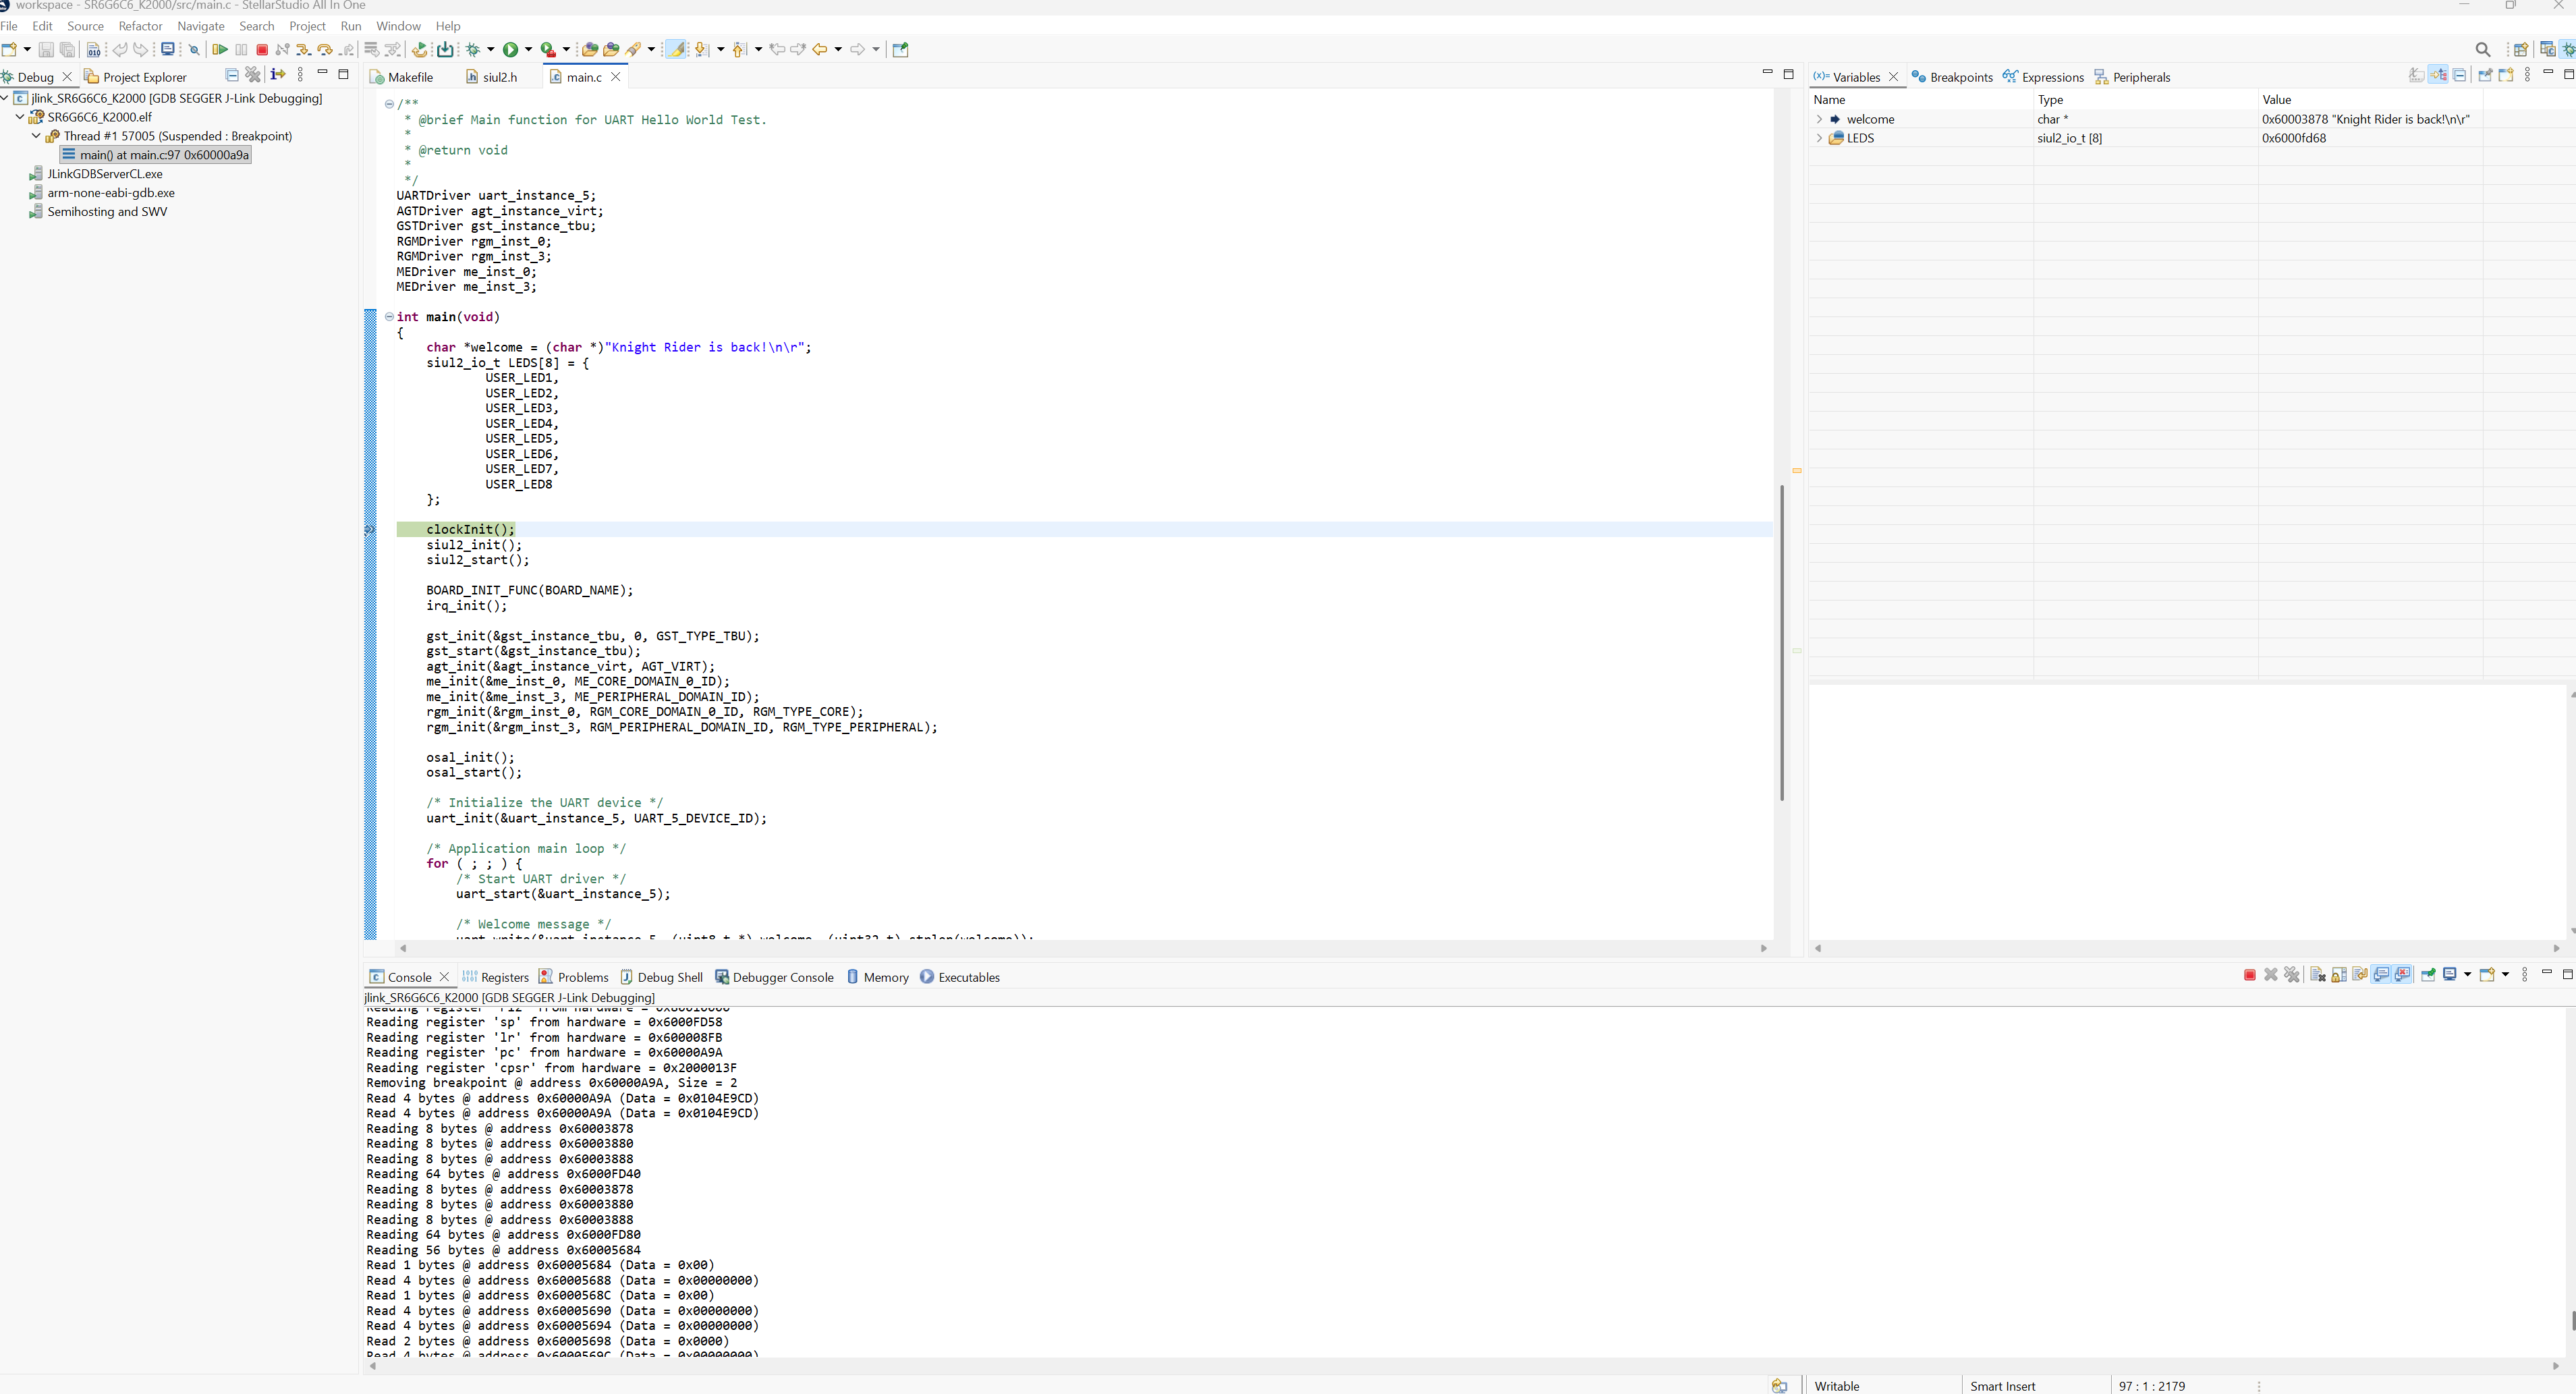
Task: Open the global search magnifier icon
Action: [x=2483, y=49]
